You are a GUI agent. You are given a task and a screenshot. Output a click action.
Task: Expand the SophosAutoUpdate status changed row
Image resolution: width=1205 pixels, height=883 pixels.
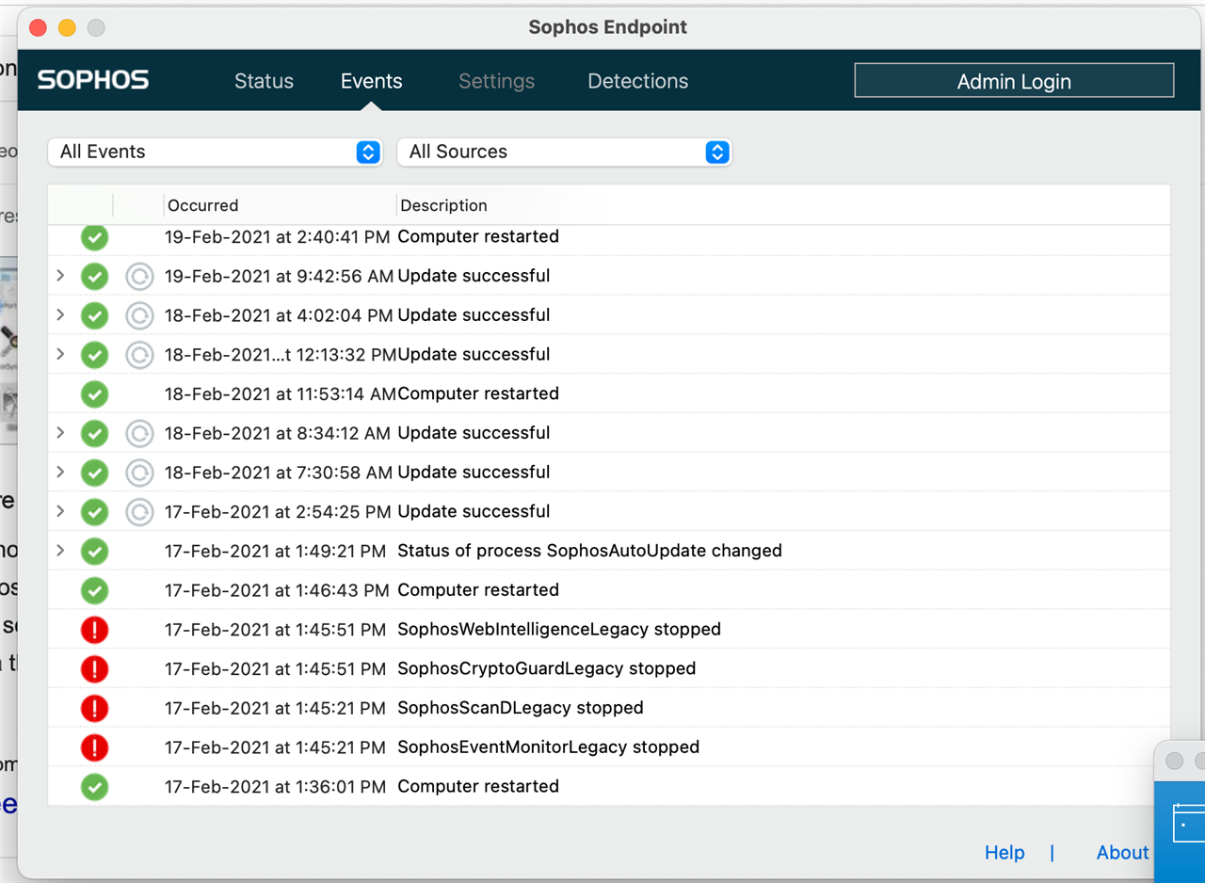pos(60,551)
